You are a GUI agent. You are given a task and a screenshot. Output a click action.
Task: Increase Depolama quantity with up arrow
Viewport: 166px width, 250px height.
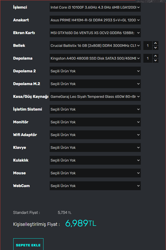155,56
